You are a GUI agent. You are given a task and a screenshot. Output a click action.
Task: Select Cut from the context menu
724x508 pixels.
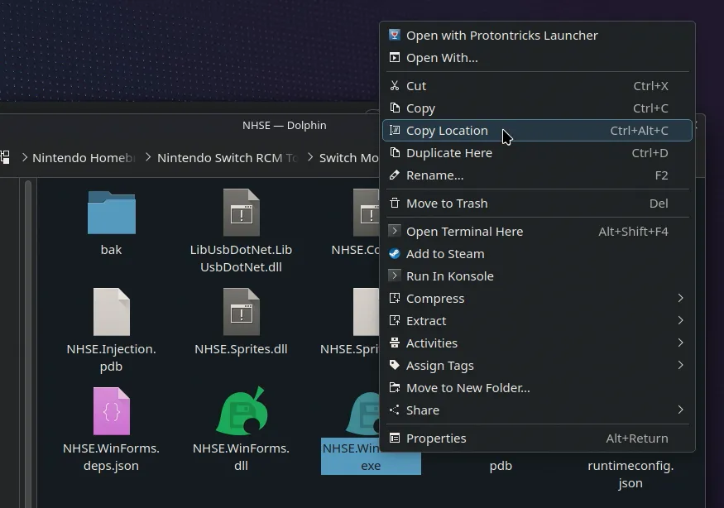537,86
